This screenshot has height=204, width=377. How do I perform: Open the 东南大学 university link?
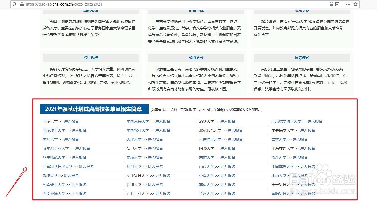coord(207,157)
